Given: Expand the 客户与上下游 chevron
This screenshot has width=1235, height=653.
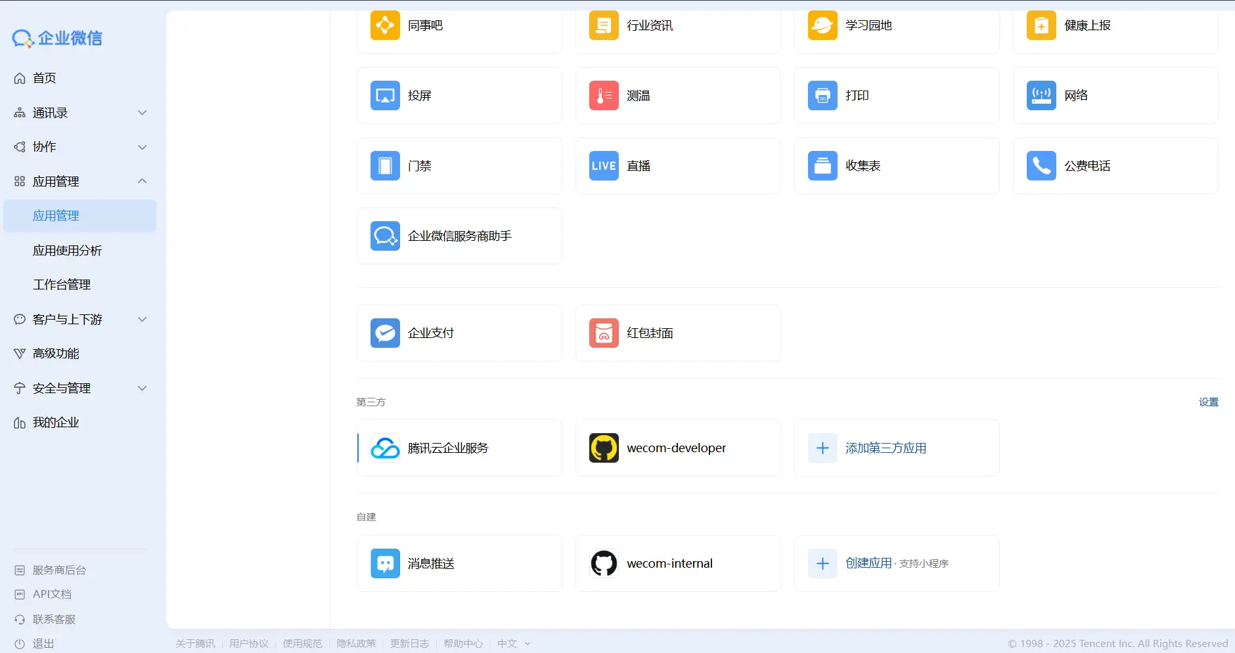Looking at the screenshot, I should 142,320.
